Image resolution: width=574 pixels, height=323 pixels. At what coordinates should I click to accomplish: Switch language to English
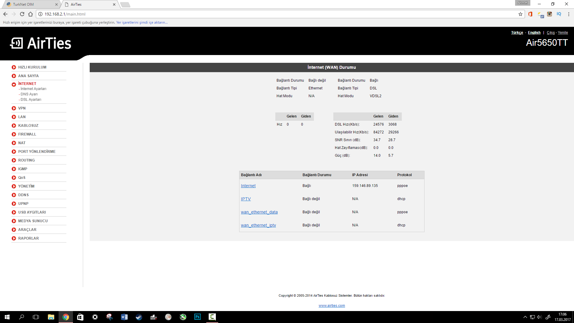[534, 33]
